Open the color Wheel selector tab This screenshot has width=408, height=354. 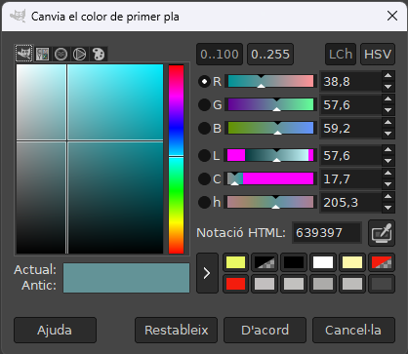[79, 54]
